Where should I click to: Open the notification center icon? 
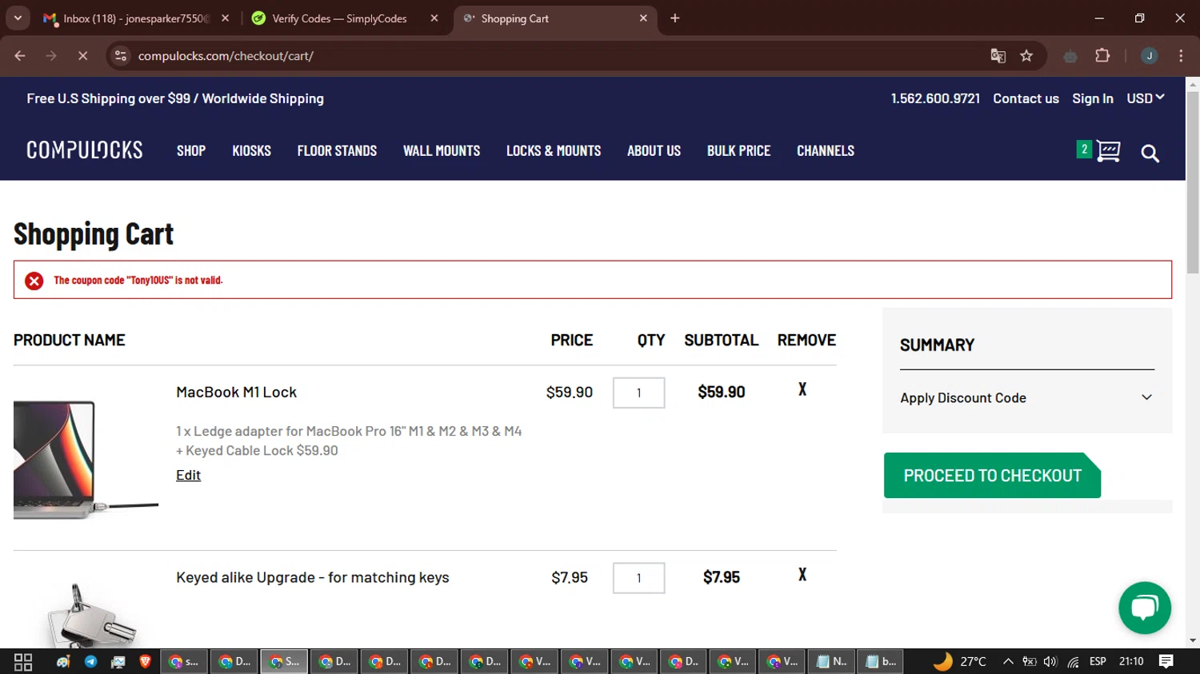click(1166, 662)
